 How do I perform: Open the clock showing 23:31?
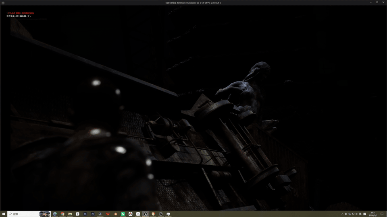(x=373, y=214)
